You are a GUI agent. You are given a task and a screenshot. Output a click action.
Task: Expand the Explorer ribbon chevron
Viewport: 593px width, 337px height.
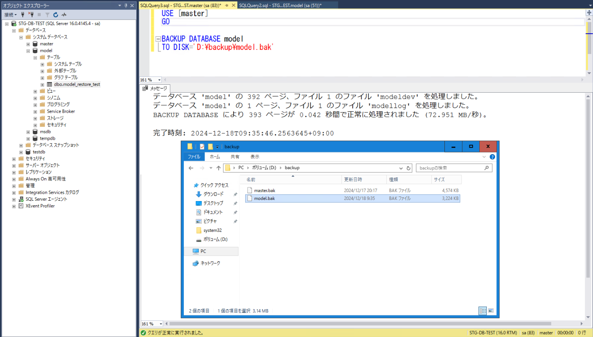pos(484,157)
